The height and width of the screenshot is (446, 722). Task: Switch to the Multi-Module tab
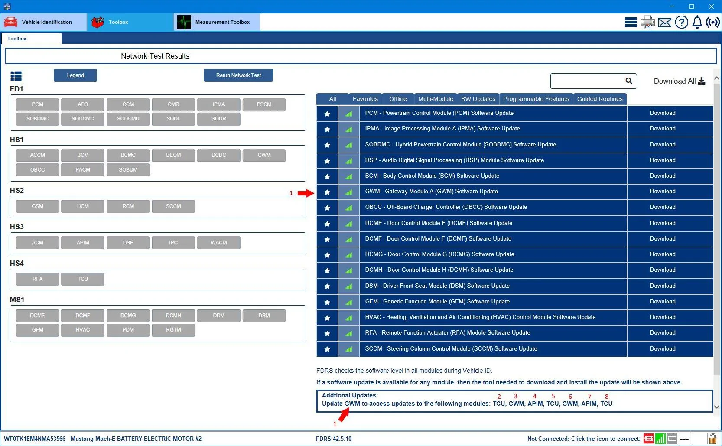click(x=436, y=99)
